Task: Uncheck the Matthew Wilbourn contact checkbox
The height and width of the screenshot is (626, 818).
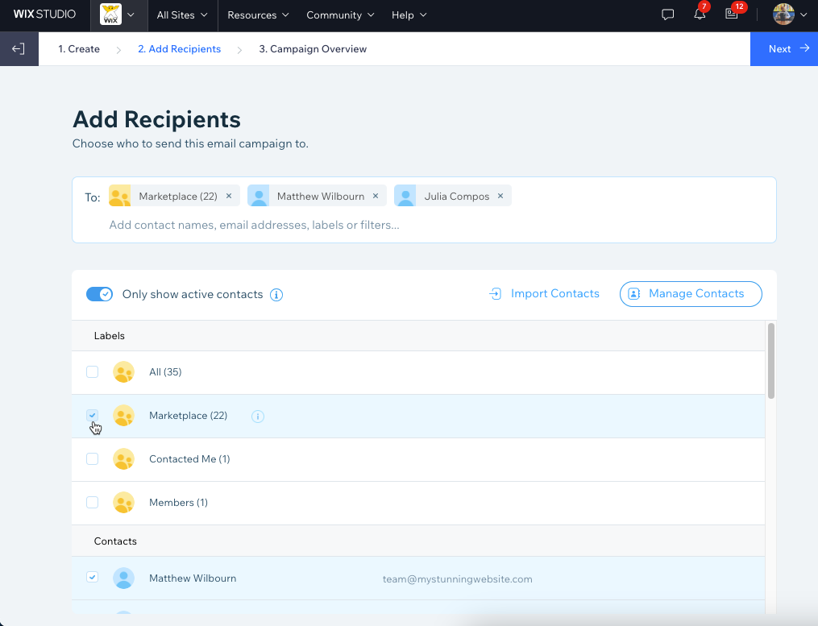Action: click(93, 578)
